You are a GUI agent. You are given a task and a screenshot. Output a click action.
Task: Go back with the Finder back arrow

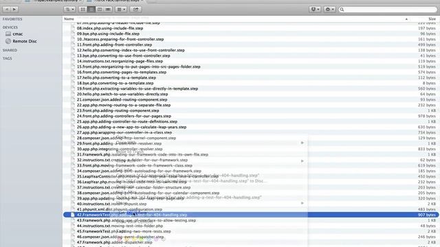tap(7, 9)
